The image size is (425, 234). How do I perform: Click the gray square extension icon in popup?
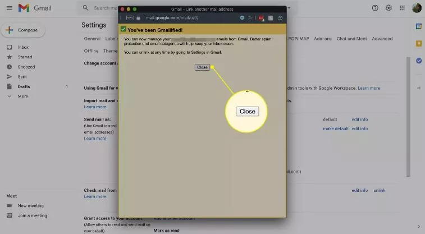(271, 18)
